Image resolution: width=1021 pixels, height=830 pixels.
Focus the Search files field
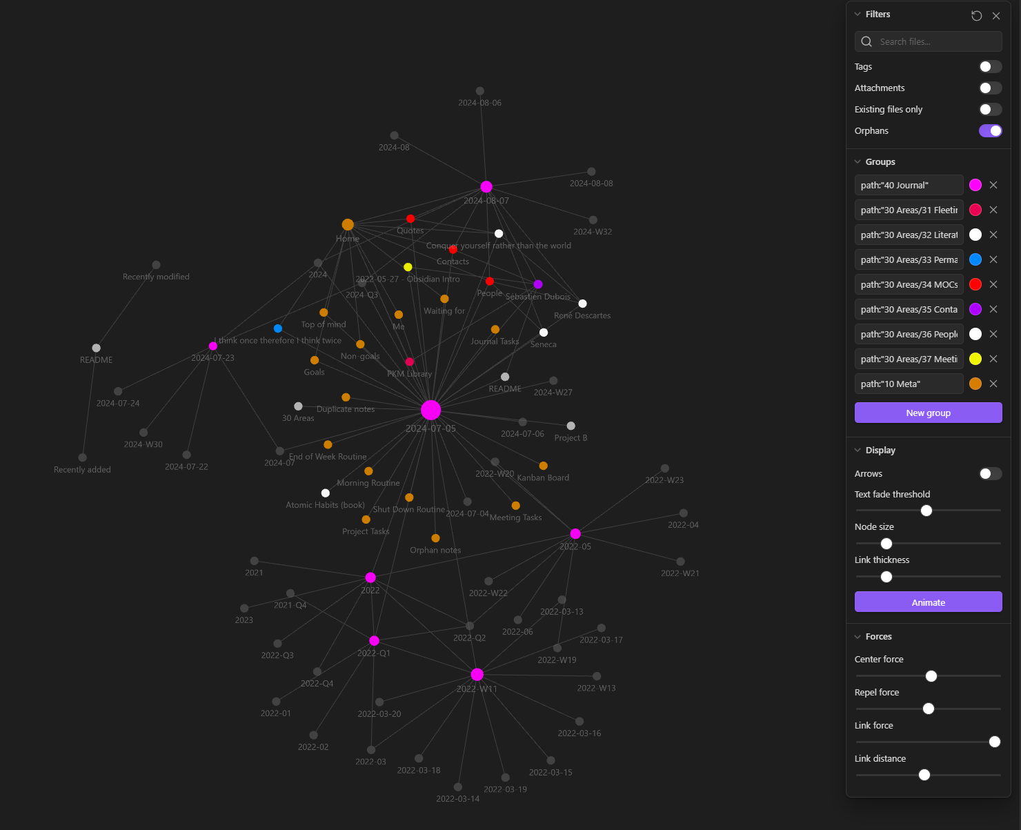928,41
